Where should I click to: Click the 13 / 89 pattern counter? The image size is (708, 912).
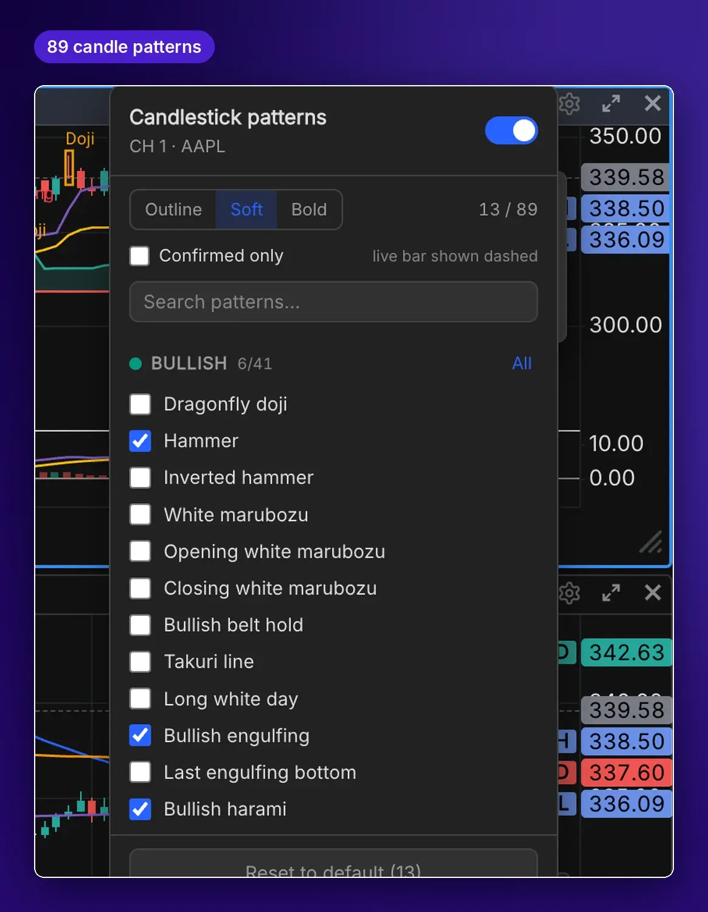click(508, 210)
